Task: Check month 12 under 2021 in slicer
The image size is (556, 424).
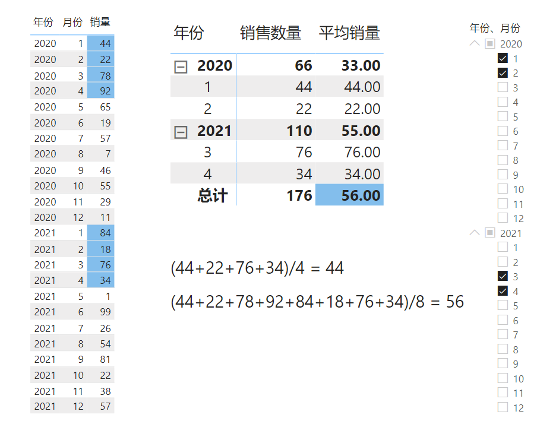Action: coord(503,407)
